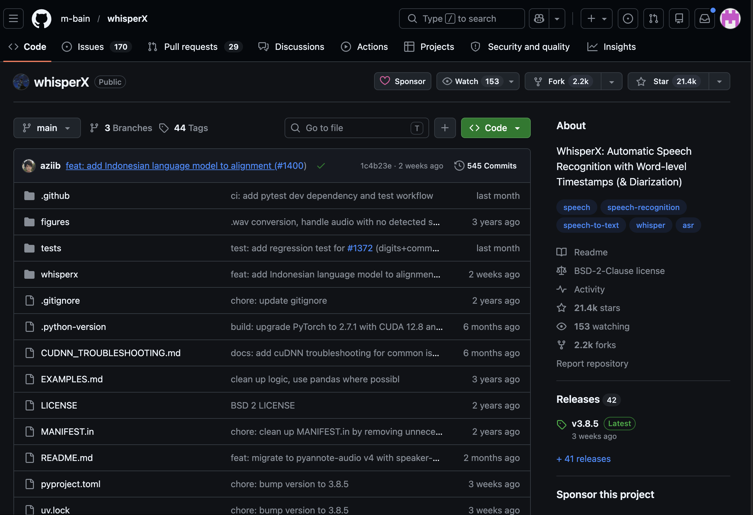Expand the Fork options arrow
The image size is (753, 515).
(x=611, y=82)
